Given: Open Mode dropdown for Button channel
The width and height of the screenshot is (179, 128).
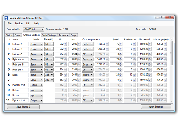Looking at the screenshot, I should (36, 90).
